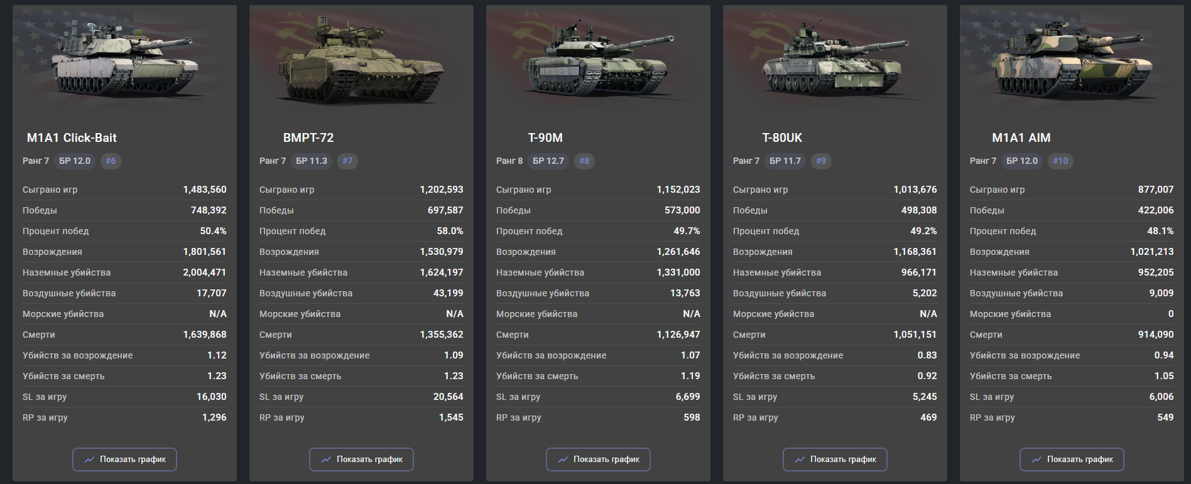View the T-80UK tank image
Viewport: 1191px width, 484px height.
tap(835, 60)
